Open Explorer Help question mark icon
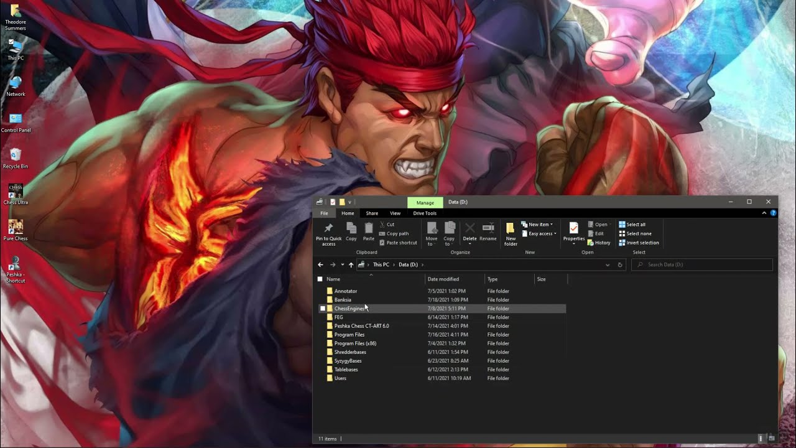This screenshot has width=796, height=448. 773,213
